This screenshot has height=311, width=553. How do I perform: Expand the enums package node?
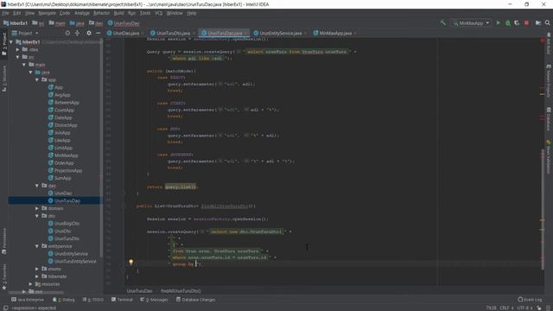pyautogui.click(x=36, y=269)
